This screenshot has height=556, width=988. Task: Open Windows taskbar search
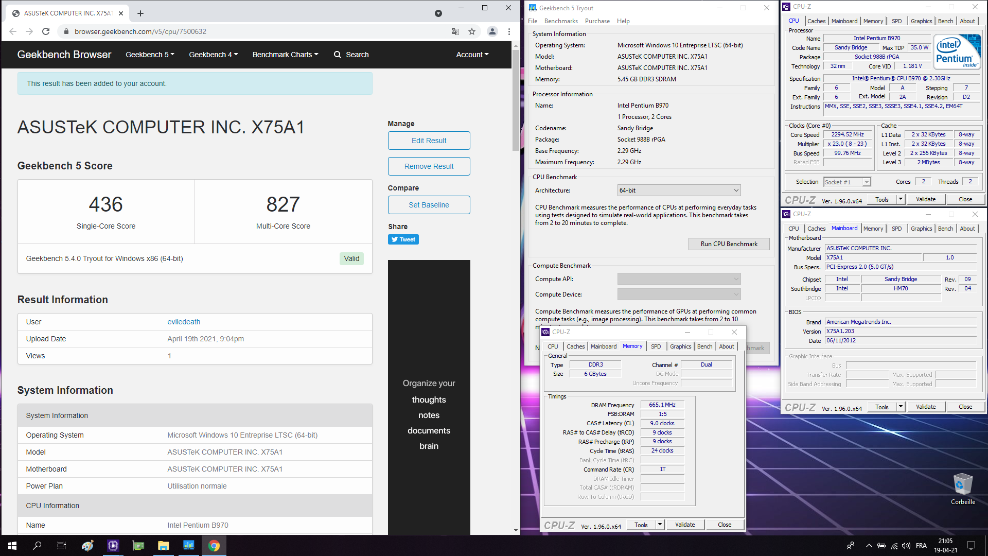[x=37, y=546]
